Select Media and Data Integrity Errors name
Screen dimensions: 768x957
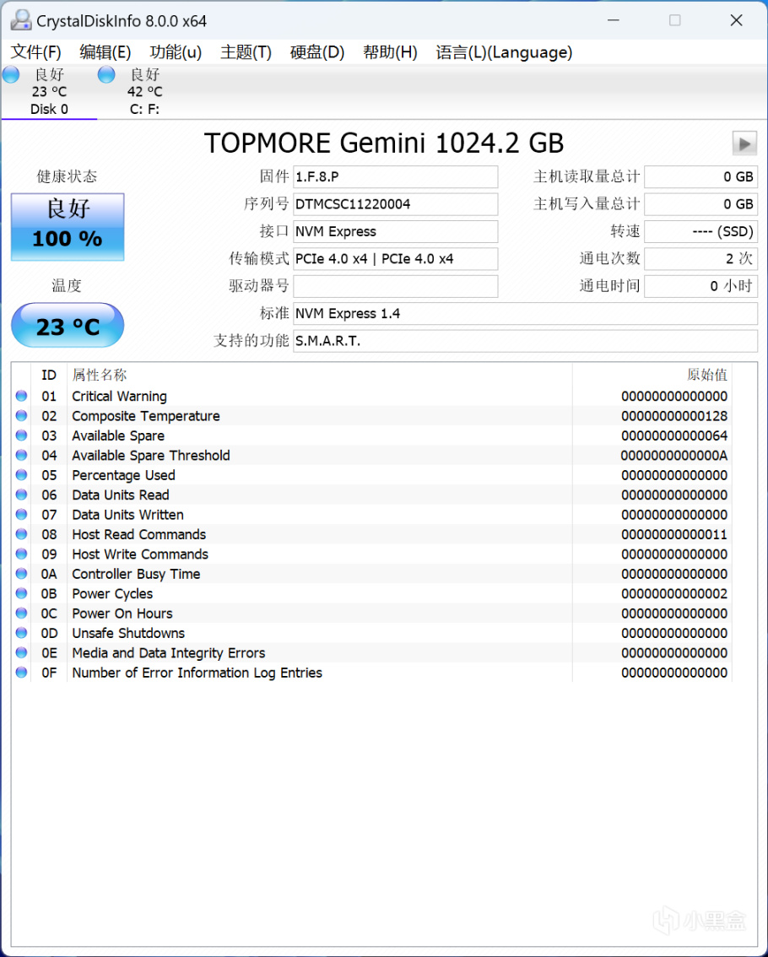pyautogui.click(x=169, y=652)
